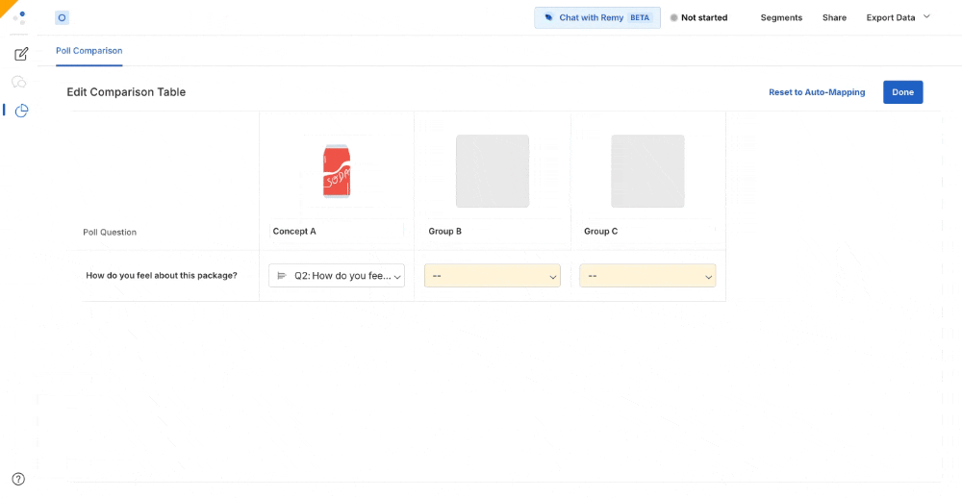Click the empty Group B image placeholder
This screenshot has height=498, width=962.
(492, 171)
